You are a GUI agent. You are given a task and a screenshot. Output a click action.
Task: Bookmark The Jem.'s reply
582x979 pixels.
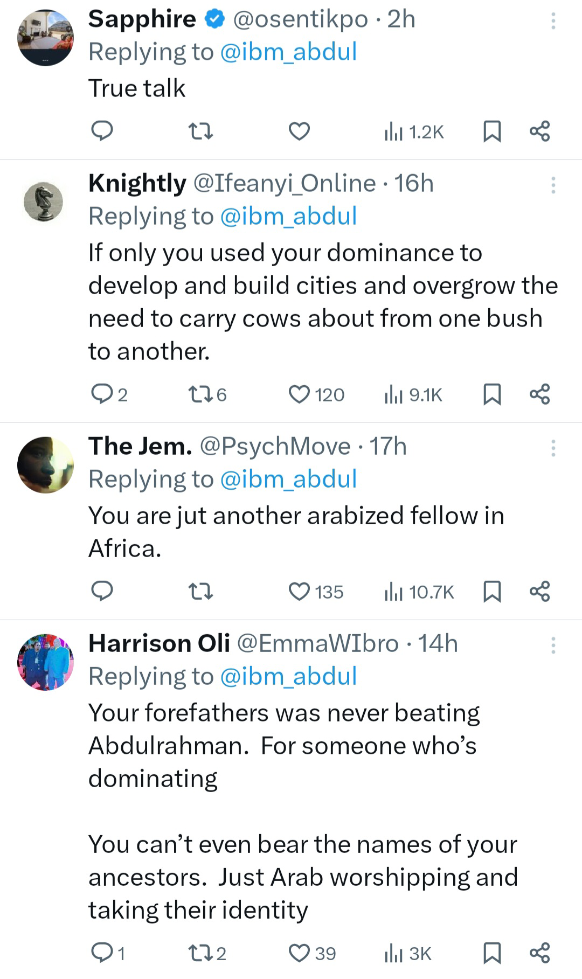coord(491,592)
